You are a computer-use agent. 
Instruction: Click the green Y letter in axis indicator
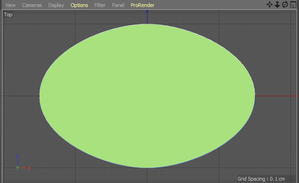pos(18,168)
